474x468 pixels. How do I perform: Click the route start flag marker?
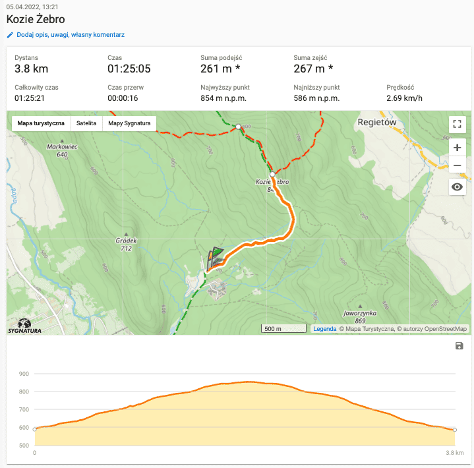point(214,254)
